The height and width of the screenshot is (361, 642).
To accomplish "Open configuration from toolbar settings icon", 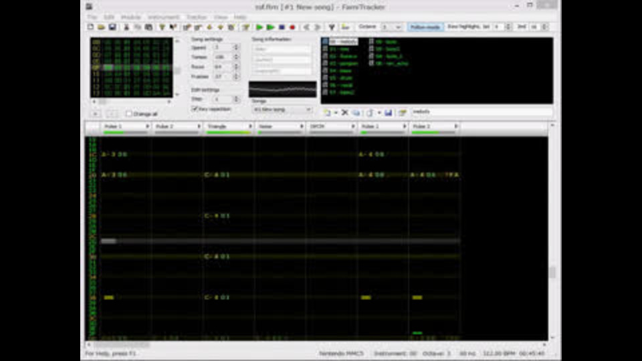I will tap(332, 27).
